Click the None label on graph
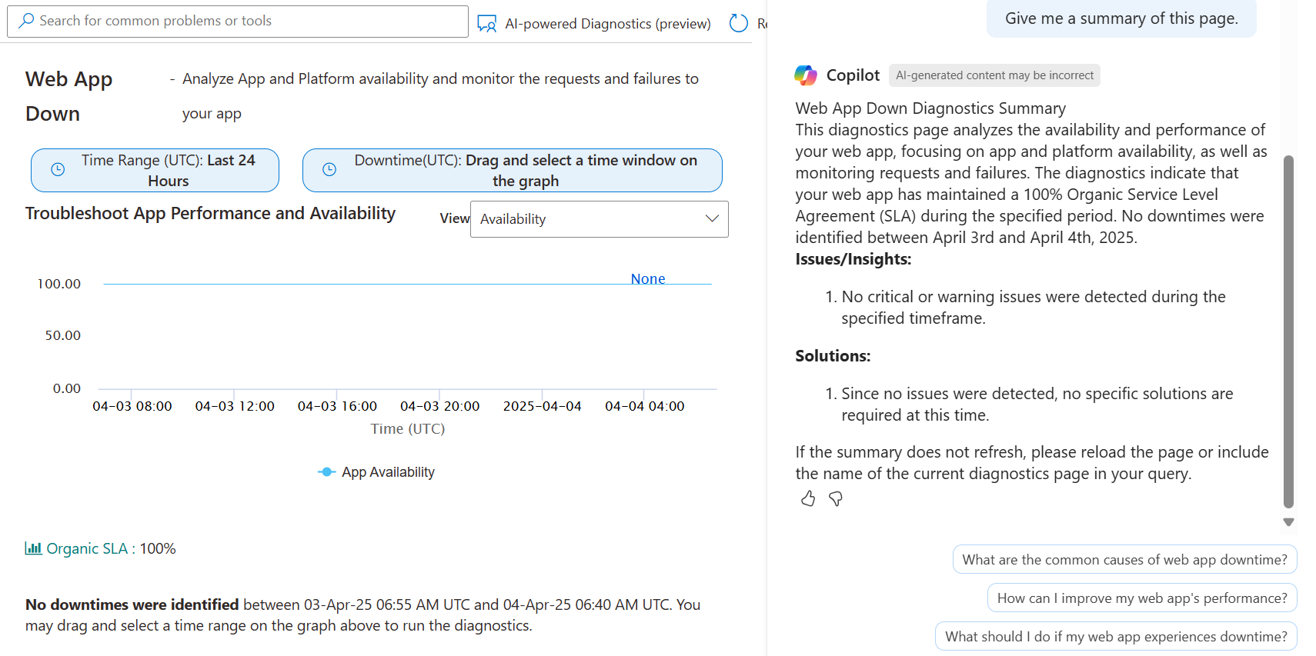The image size is (1316, 656). pos(648,279)
